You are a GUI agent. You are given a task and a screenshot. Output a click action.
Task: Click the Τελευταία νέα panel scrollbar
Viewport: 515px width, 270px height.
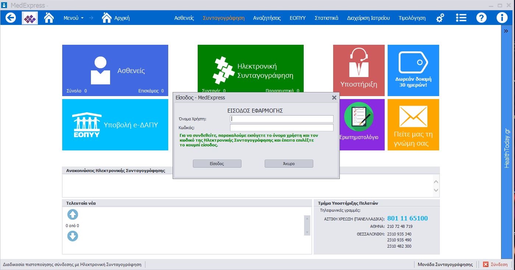pos(307,225)
